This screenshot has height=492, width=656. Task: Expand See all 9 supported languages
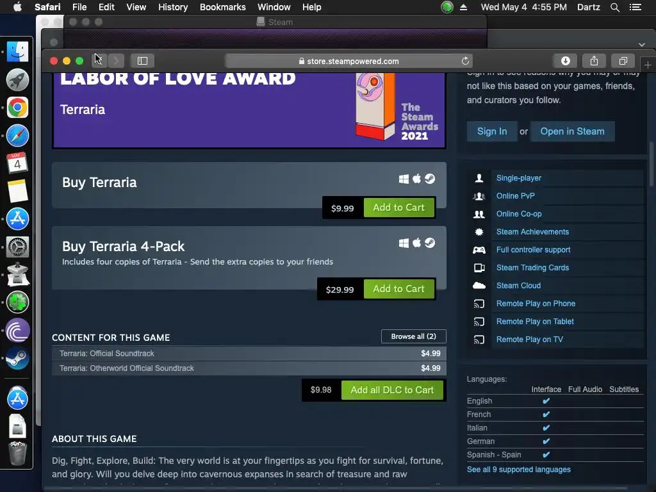518,470
